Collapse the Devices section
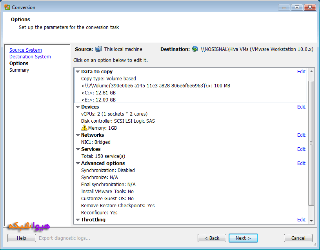The height and width of the screenshot is (250, 320). pos(78,107)
